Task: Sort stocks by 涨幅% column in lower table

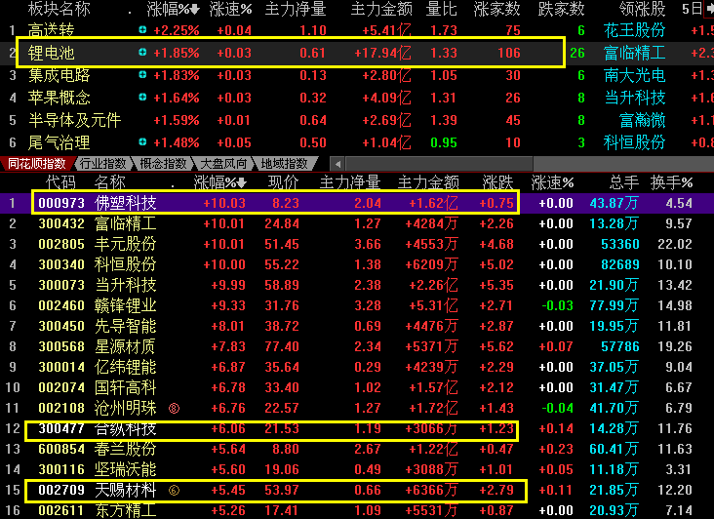Action: [x=219, y=182]
